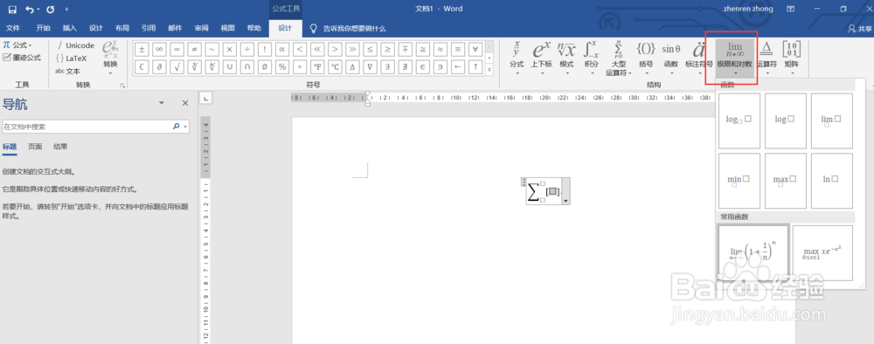
Task: Insert the up arrow ↑ symbol
Action: (x=475, y=67)
